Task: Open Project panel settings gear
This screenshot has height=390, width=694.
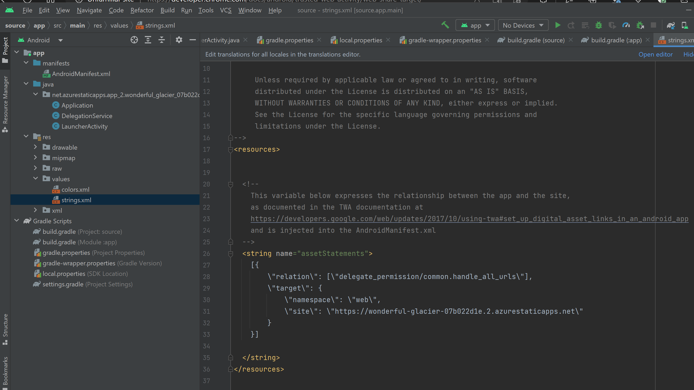Action: 179,39
